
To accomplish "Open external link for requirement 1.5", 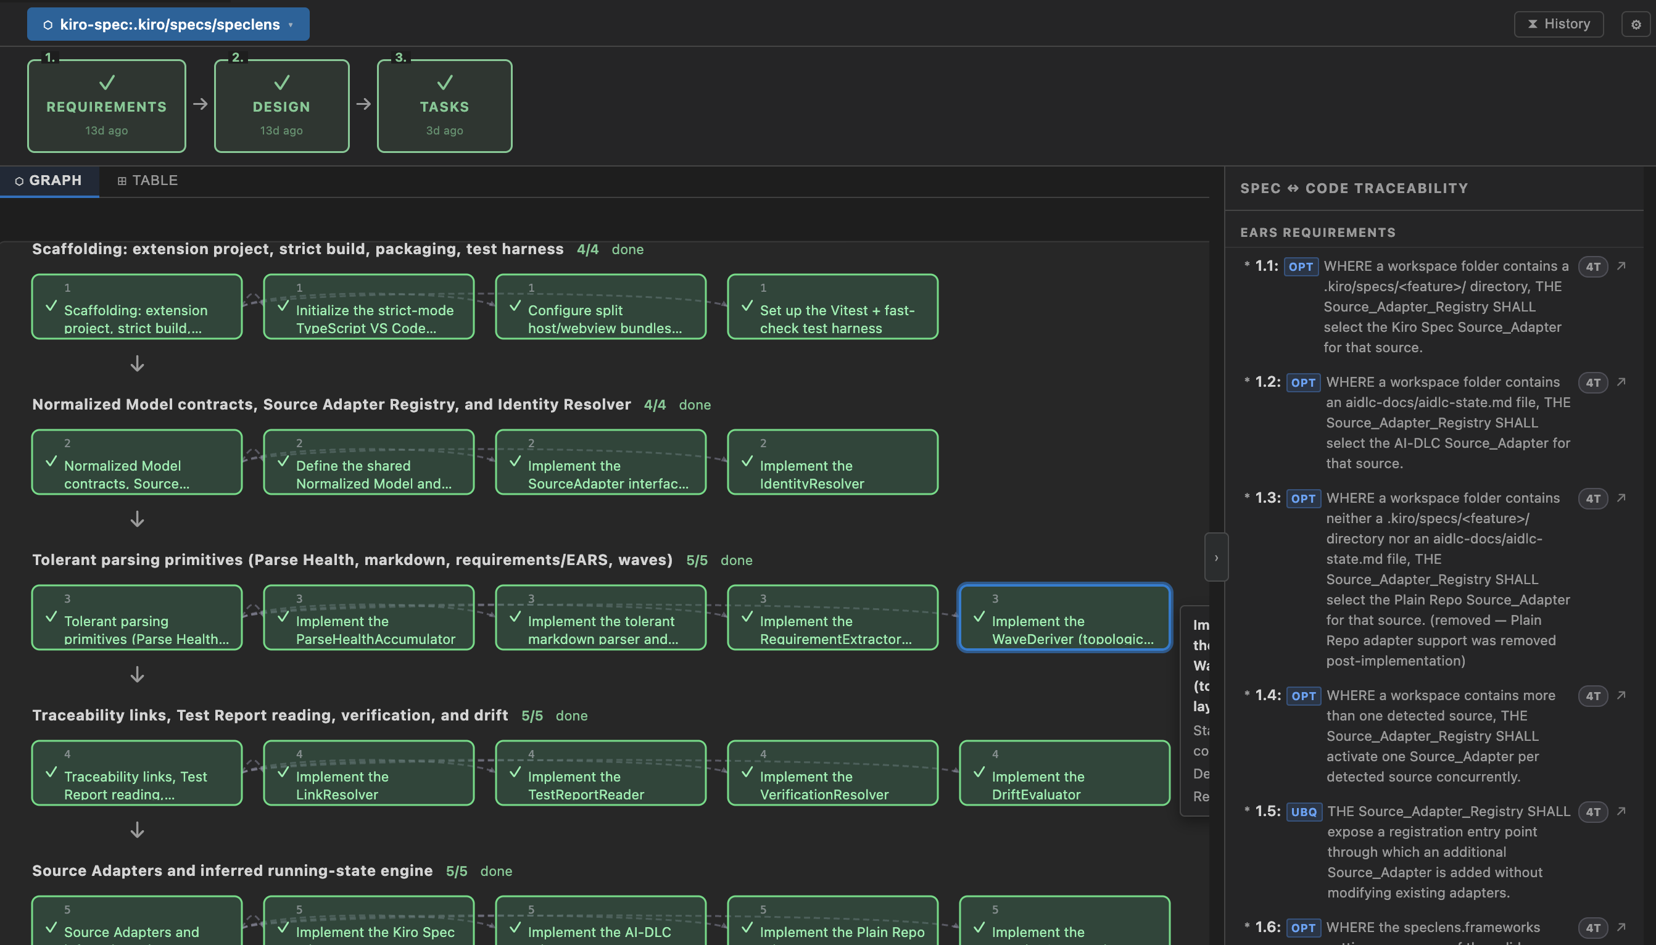I will [1621, 812].
